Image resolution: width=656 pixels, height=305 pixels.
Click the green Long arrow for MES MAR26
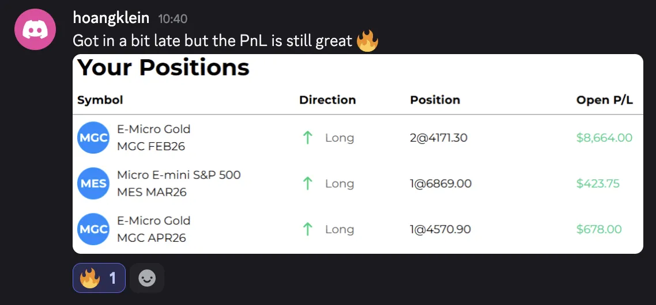[308, 184]
